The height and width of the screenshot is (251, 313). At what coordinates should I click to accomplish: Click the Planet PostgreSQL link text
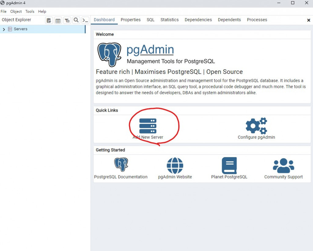pyautogui.click(x=229, y=177)
